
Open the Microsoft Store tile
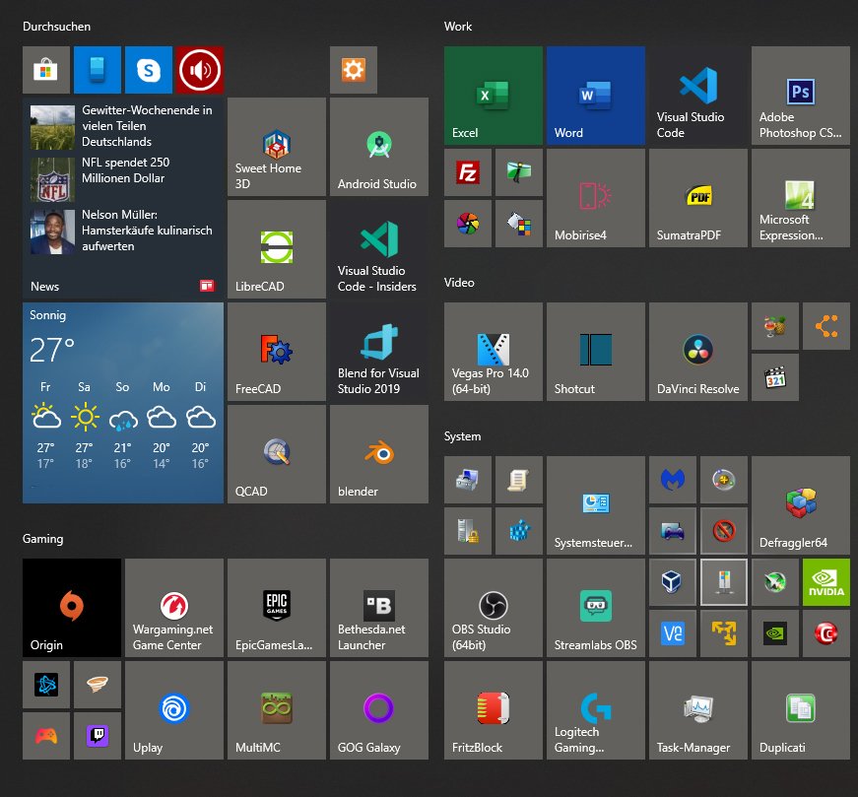tap(46, 70)
